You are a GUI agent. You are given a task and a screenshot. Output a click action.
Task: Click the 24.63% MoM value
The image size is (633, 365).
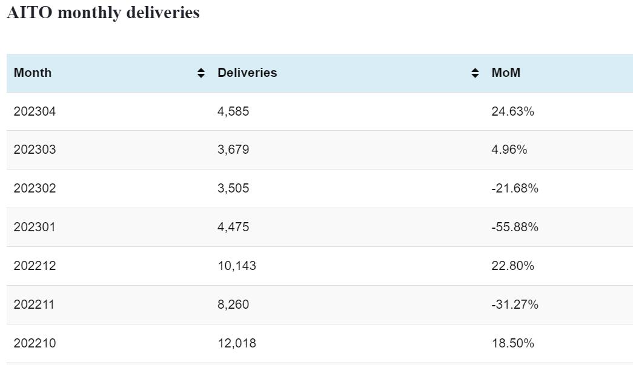click(512, 111)
